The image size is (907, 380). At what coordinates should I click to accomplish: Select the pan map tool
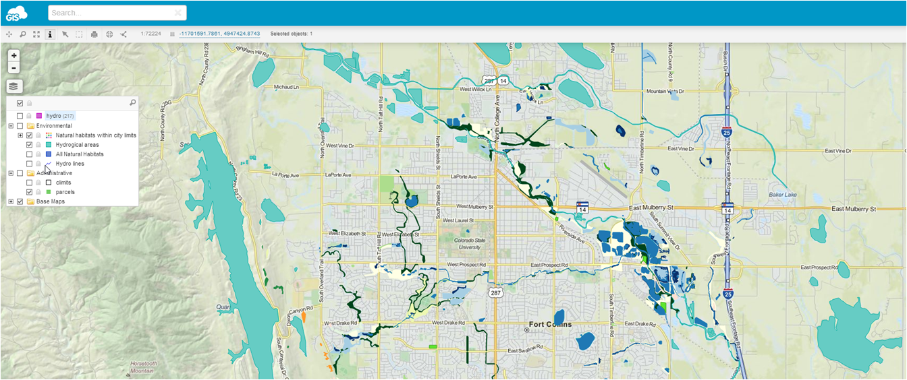click(x=9, y=34)
